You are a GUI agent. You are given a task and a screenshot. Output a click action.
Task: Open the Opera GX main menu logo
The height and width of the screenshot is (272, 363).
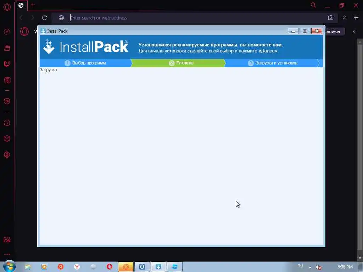(x=7, y=7)
